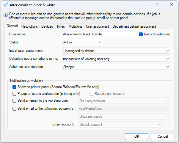Image resolution: width=179 pixels, height=143 pixels.
Task: Expand the Action on rule violation dropdown
Action: [x=116, y=67]
